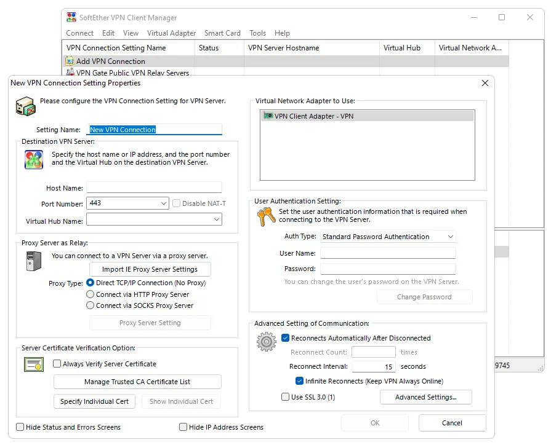This screenshot has height=445, width=551.
Task: Expand the Virtual Hub Name dropdown
Action: pos(216,219)
